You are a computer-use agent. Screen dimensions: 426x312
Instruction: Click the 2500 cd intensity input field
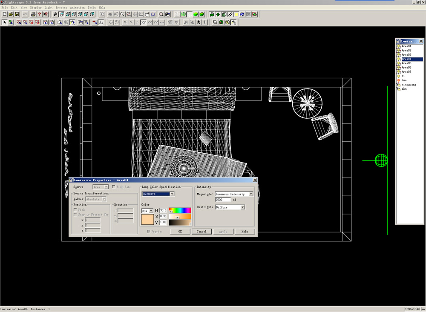click(x=223, y=200)
